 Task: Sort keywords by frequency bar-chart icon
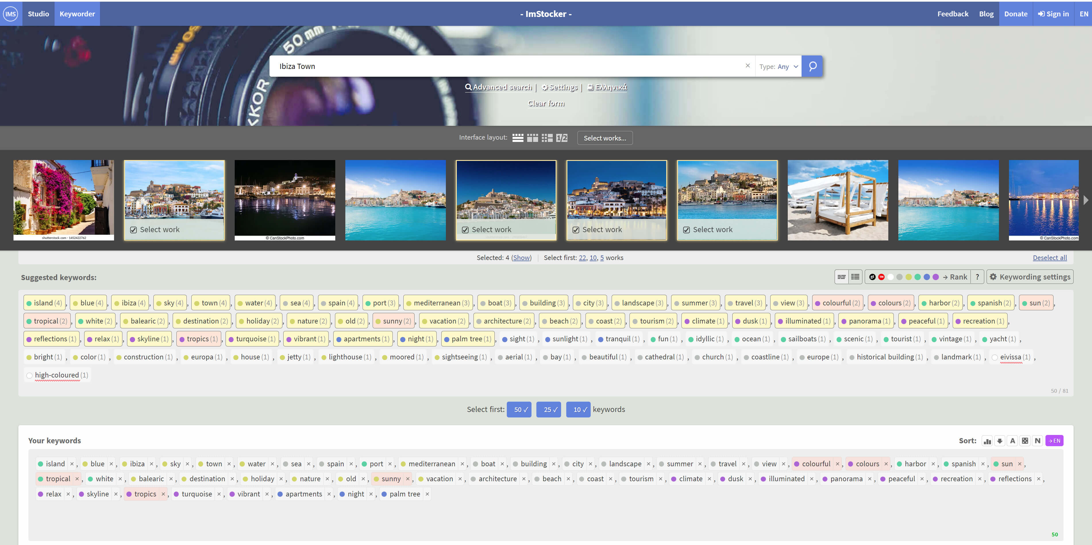pos(987,441)
